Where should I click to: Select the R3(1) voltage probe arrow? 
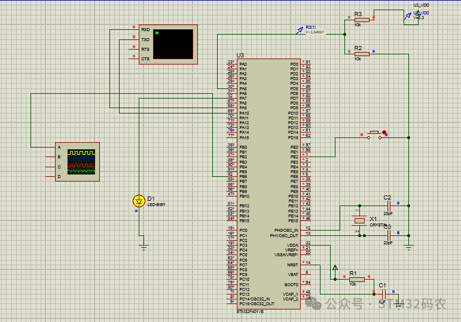click(300, 30)
